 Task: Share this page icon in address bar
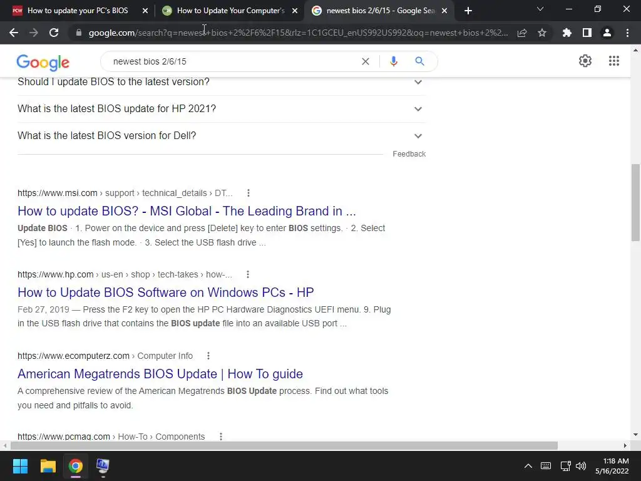tap(522, 33)
